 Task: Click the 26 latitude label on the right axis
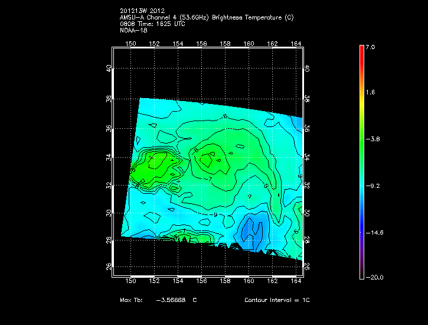pyautogui.click(x=307, y=266)
